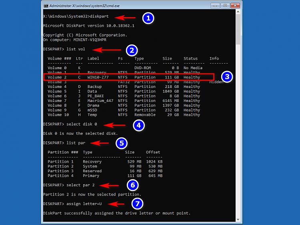
Task: Click 'Disk 0 is now the selected disk.'
Action: tap(80, 133)
